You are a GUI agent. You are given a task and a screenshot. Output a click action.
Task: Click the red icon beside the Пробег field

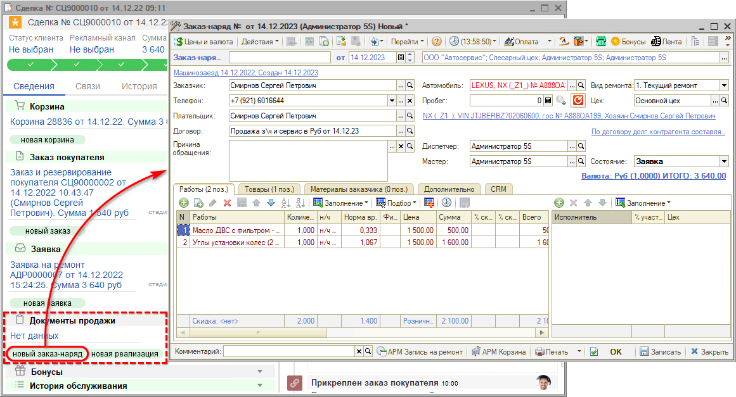tap(578, 101)
